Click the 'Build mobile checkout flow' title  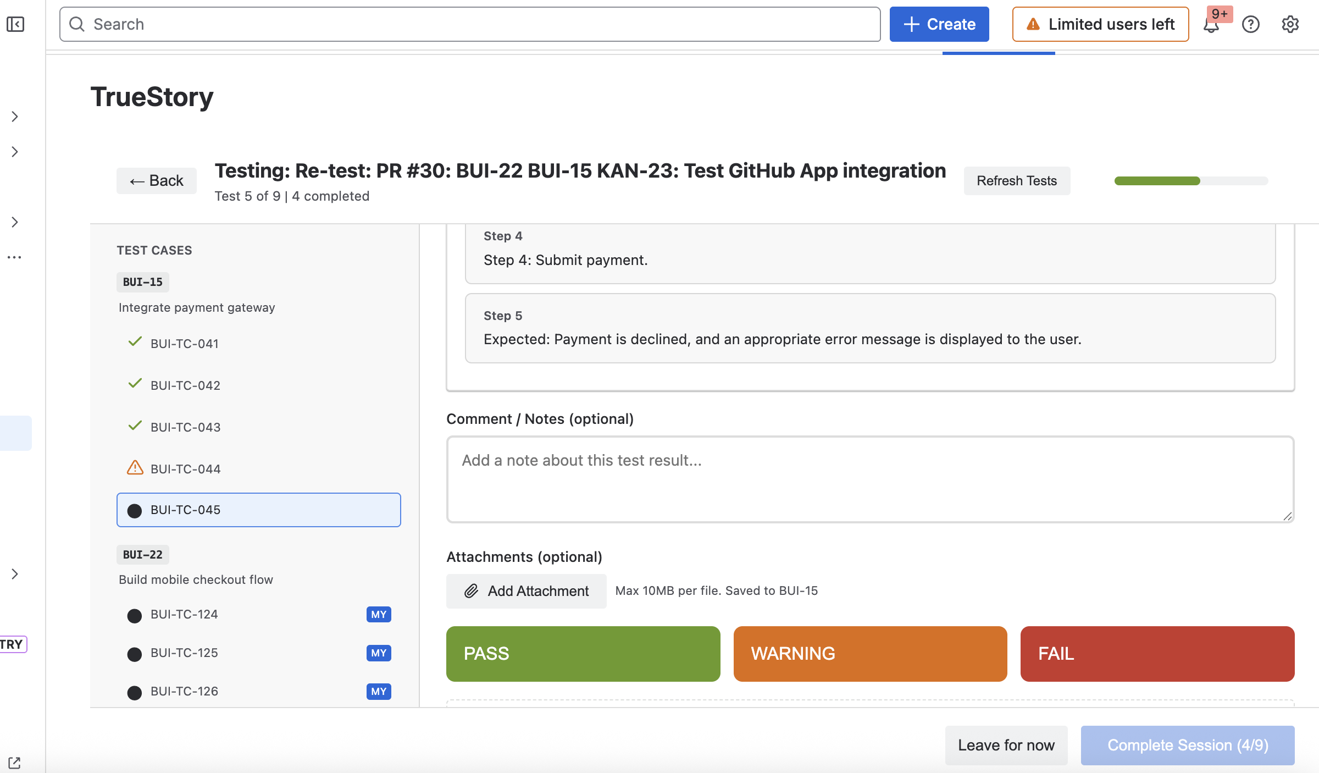(196, 579)
